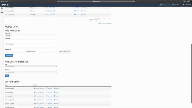Screen dimensions: 192x108
Task: Click the header search input box
Action: coord(166,5)
